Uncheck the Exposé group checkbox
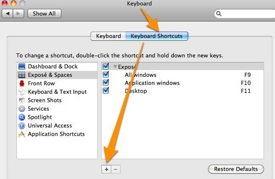 [x=106, y=66]
